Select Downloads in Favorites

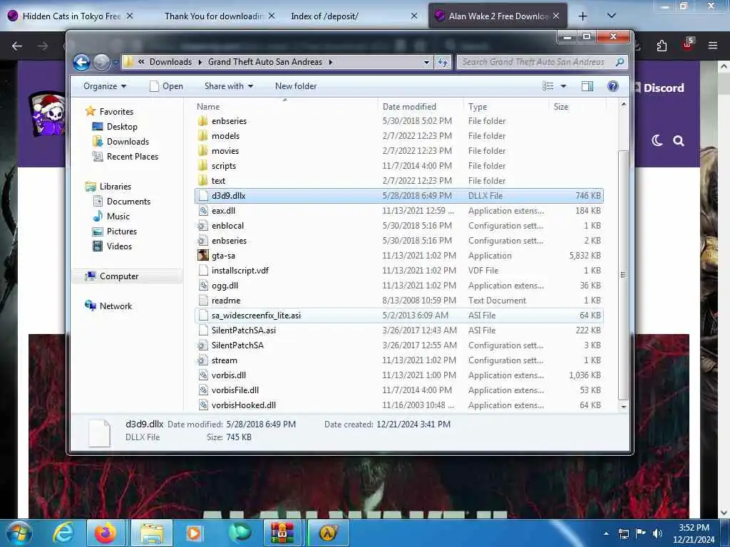[x=128, y=142]
